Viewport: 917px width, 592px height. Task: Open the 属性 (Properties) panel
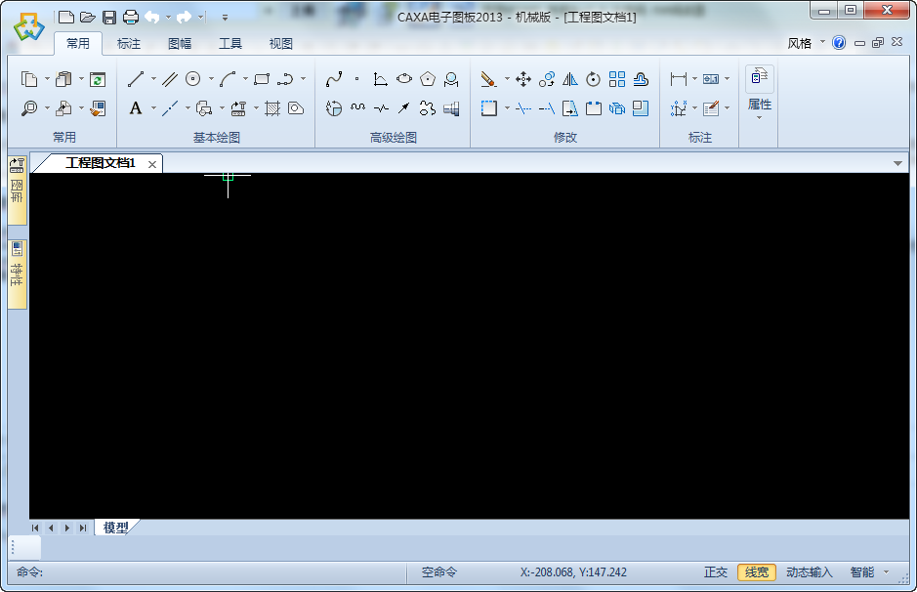(759, 93)
